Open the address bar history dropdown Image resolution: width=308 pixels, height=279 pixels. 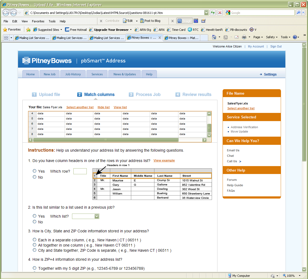click(206, 13)
